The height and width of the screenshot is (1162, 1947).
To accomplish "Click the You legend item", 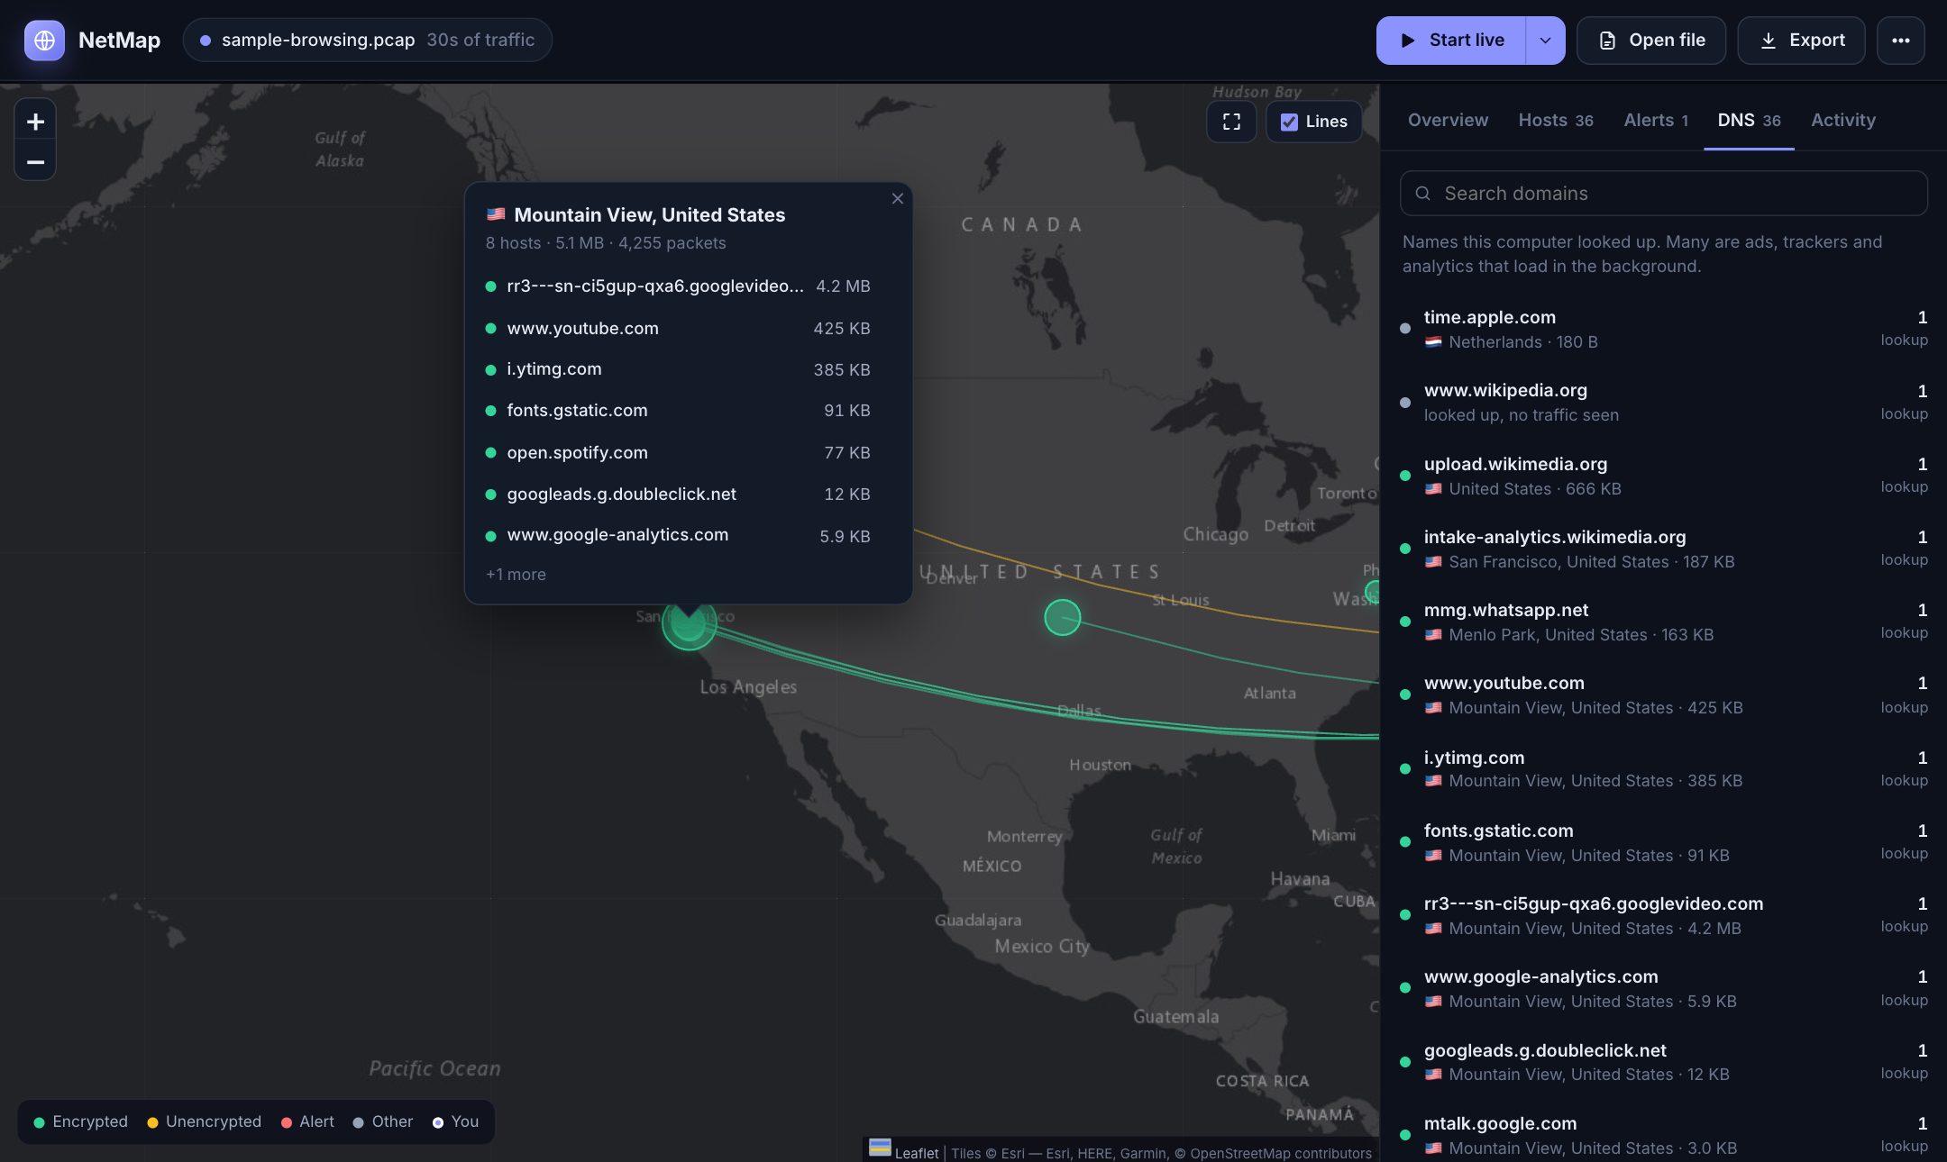I will pos(456,1122).
